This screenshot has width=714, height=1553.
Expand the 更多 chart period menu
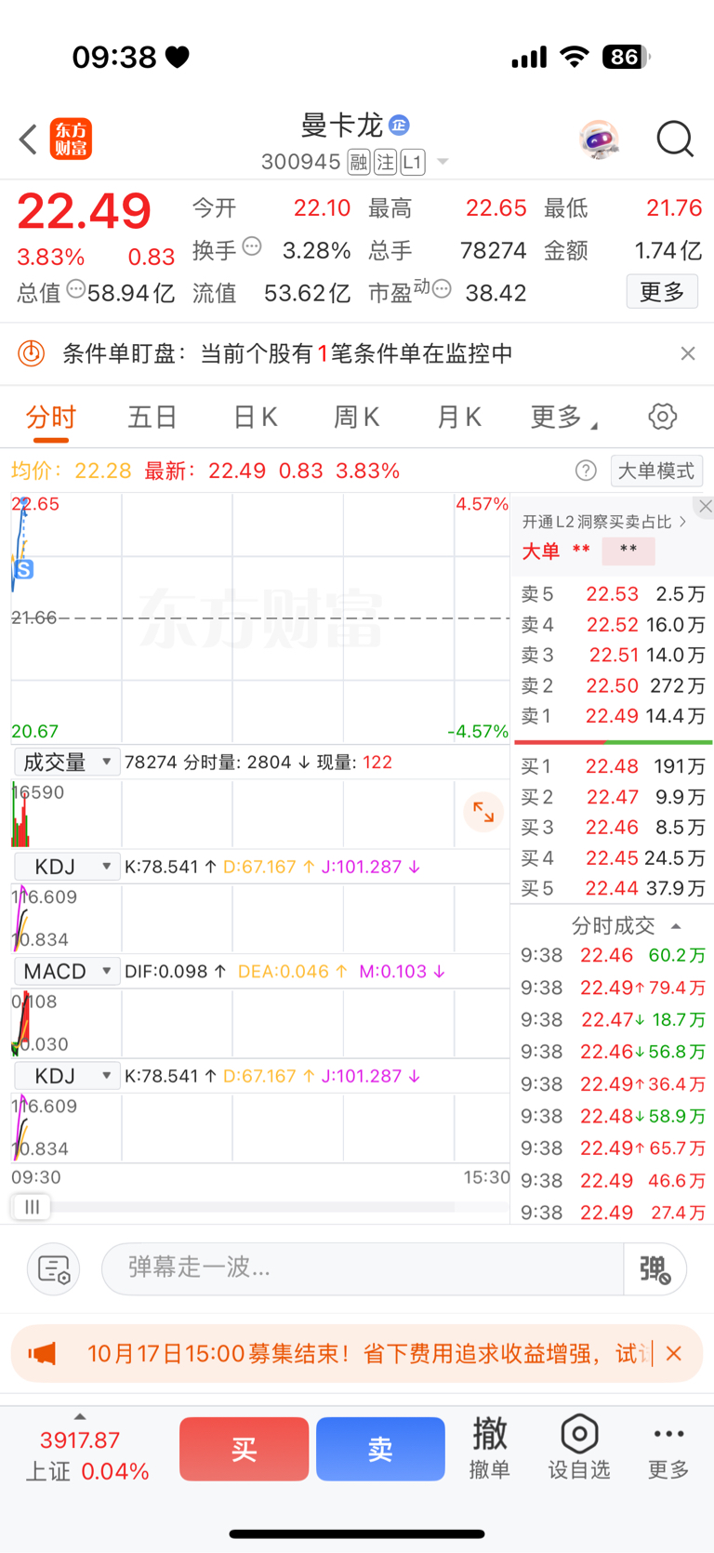(x=563, y=417)
